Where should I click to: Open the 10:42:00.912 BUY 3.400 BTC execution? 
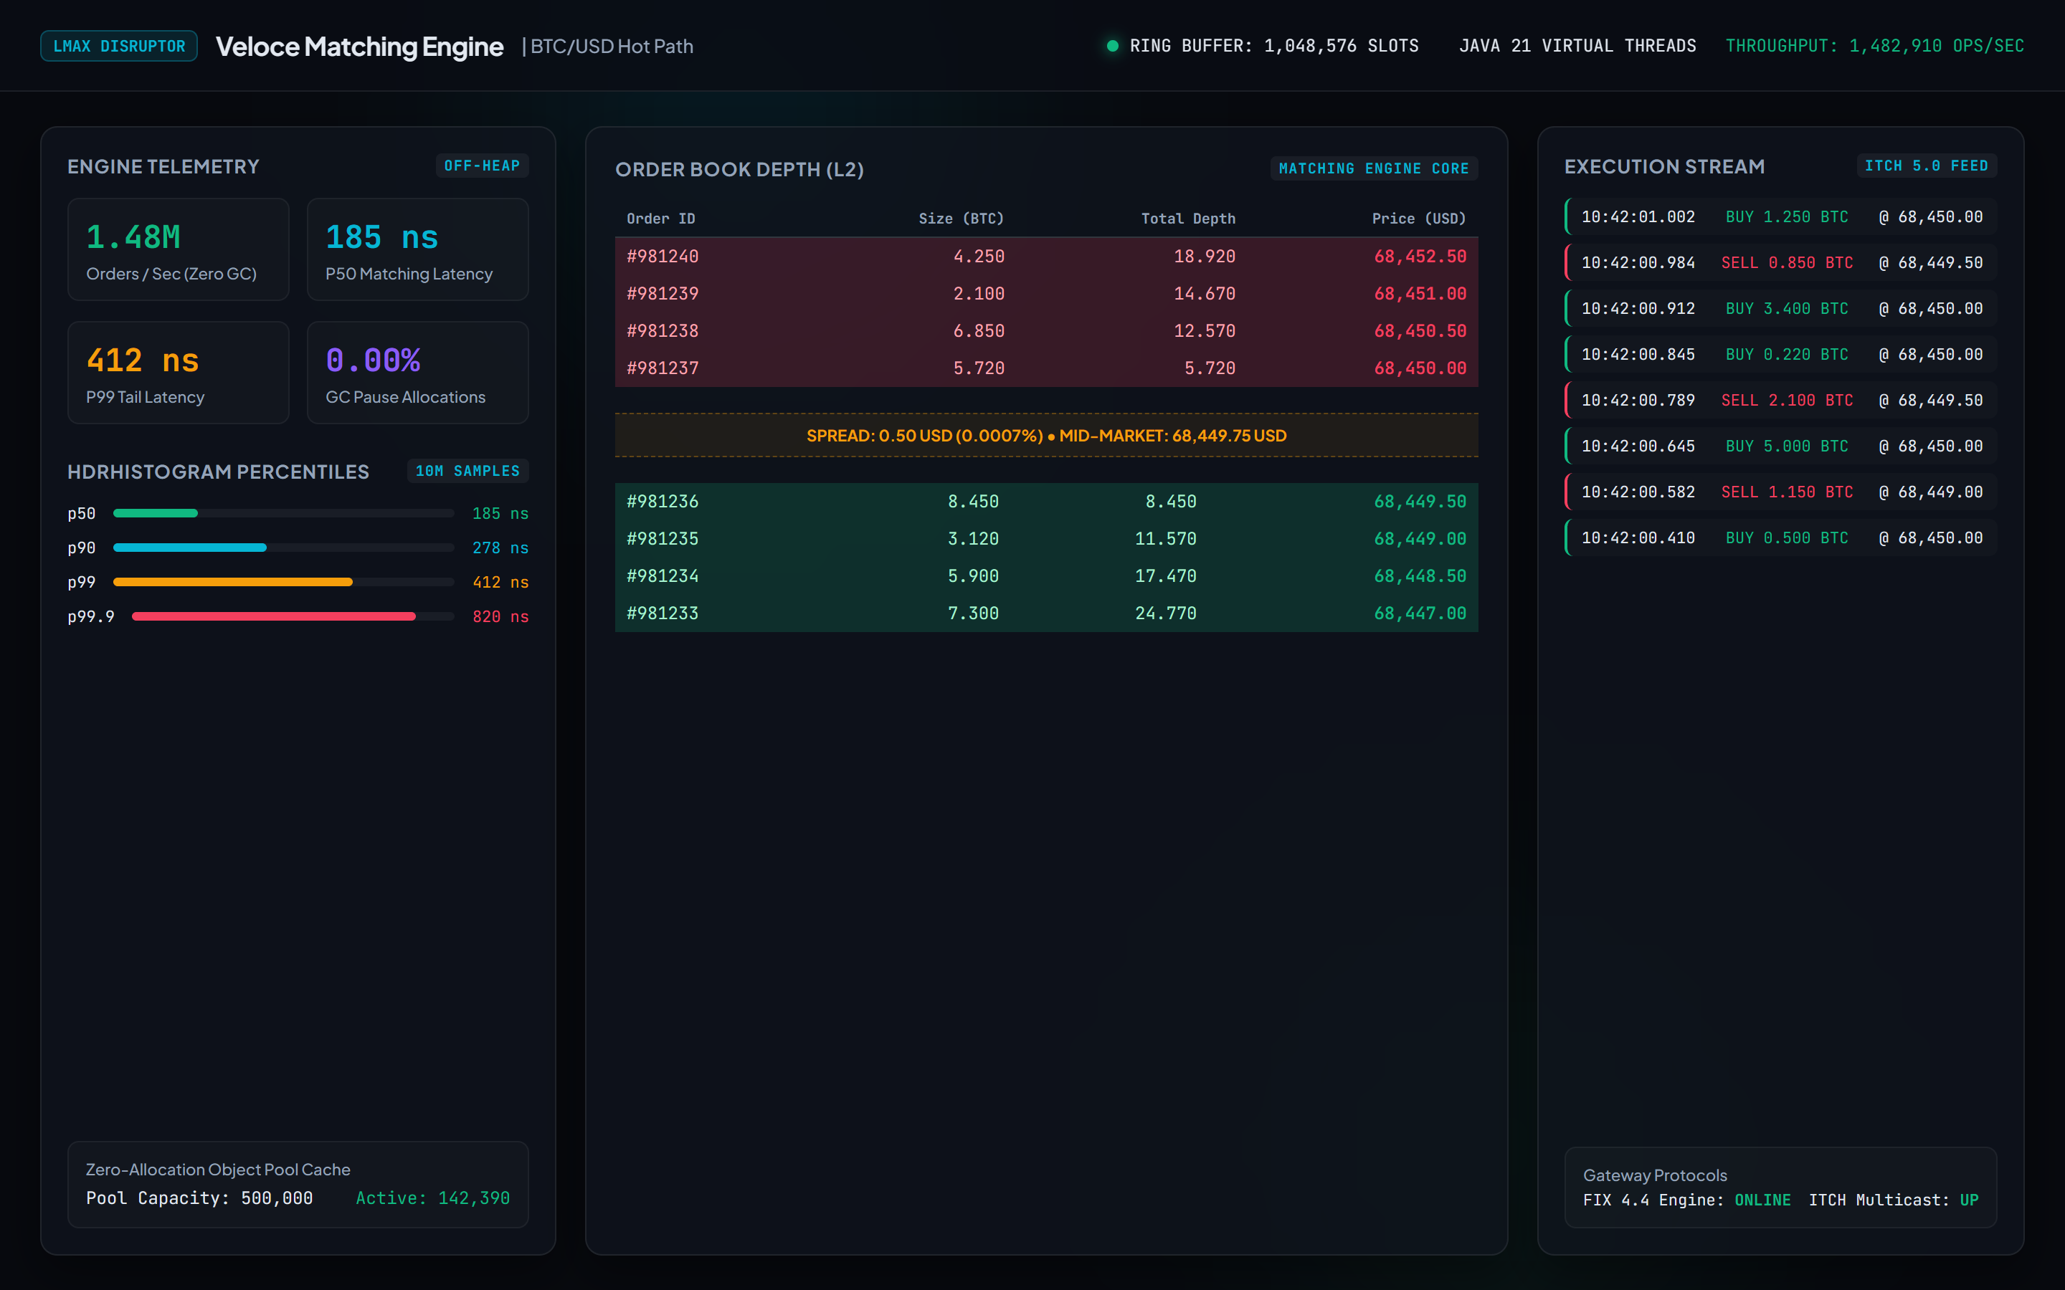[x=1781, y=309]
